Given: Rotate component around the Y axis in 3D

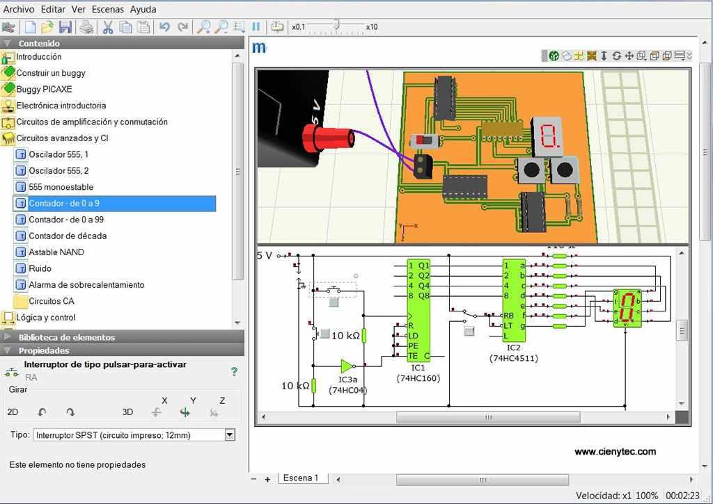Looking at the screenshot, I should pyautogui.click(x=185, y=412).
